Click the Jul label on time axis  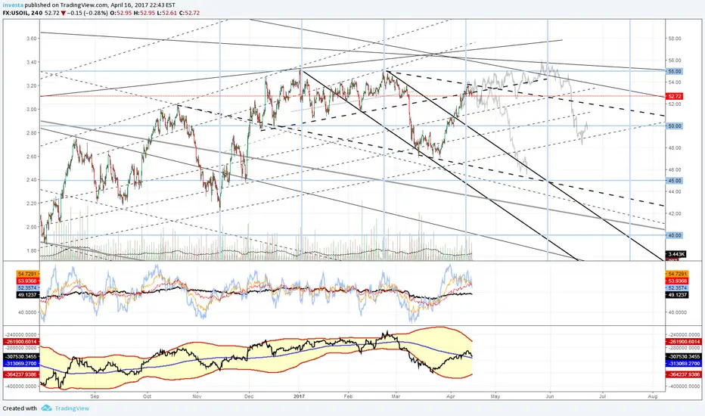coord(602,396)
